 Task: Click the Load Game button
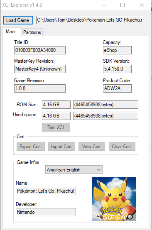click(x=18, y=20)
